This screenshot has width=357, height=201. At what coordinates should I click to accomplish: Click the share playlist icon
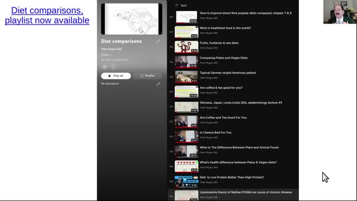pos(105,66)
